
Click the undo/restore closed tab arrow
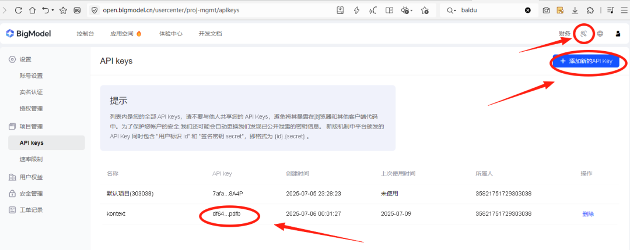(45, 10)
